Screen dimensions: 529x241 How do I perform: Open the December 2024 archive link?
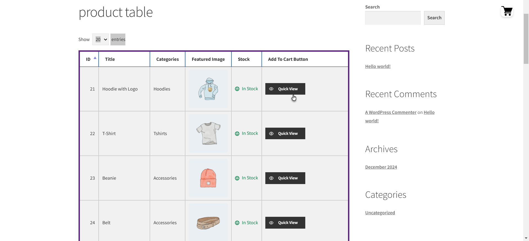coord(381,167)
